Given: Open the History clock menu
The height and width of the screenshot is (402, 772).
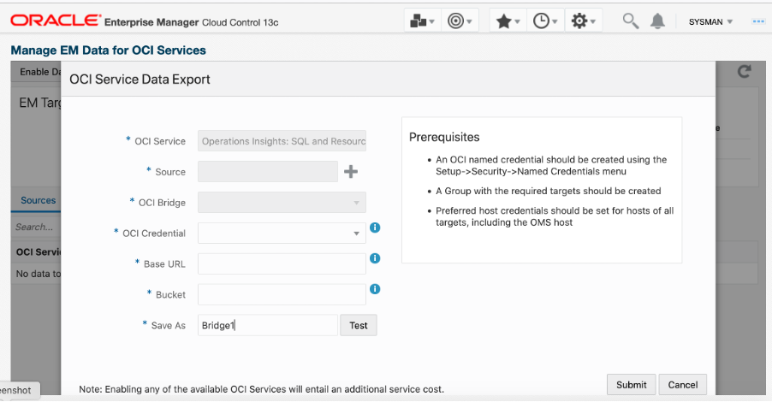Looking at the screenshot, I should click(544, 21).
